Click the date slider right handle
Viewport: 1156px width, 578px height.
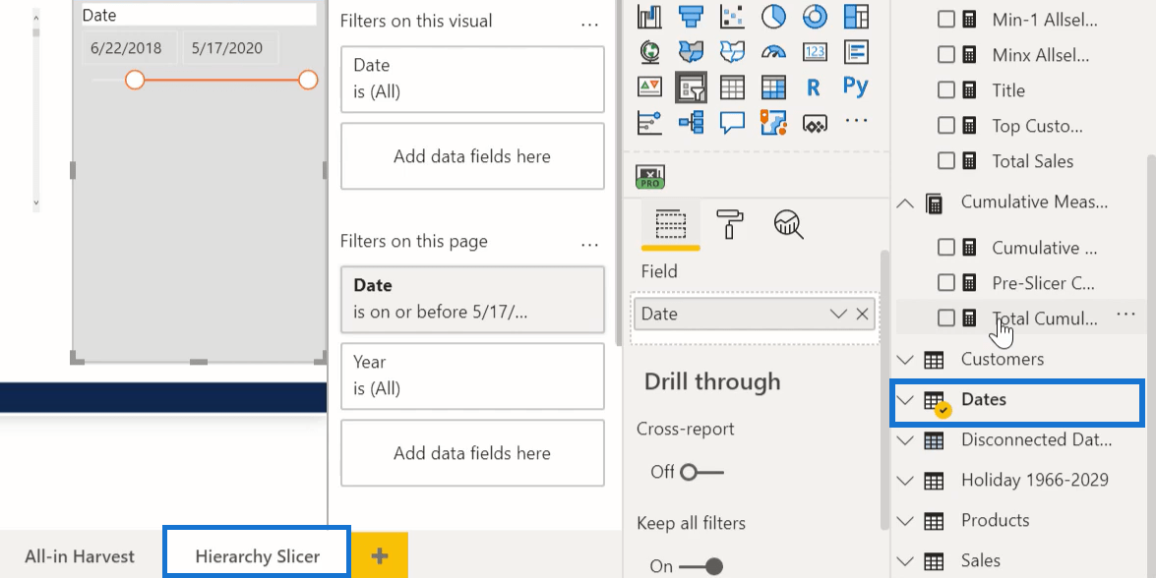coord(308,80)
